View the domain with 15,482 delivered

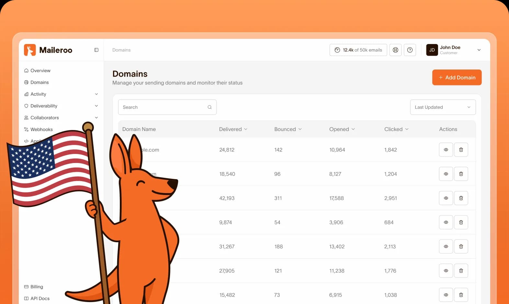(x=446, y=295)
